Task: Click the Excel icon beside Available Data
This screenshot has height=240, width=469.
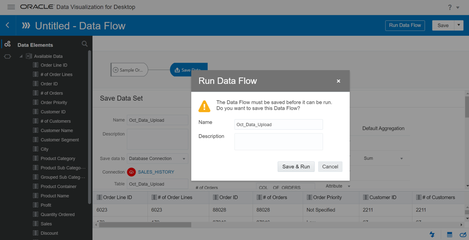Action: pyautogui.click(x=29, y=56)
